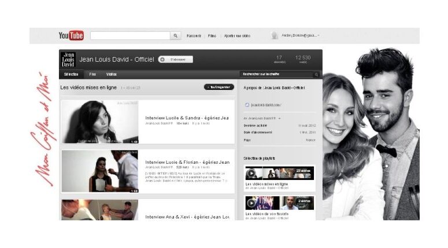Click the Pays France row
This screenshot has height=248, width=448.
tap(279, 140)
